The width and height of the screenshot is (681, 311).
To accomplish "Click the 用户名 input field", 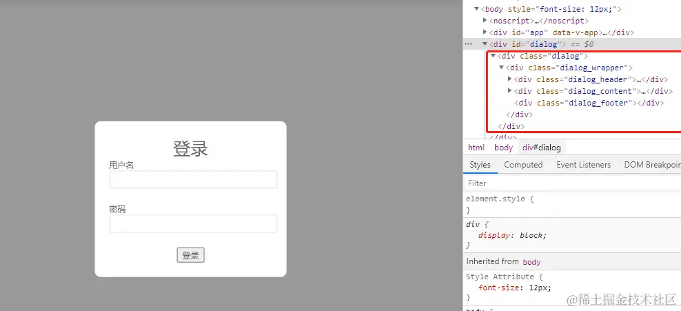I will tap(193, 179).
